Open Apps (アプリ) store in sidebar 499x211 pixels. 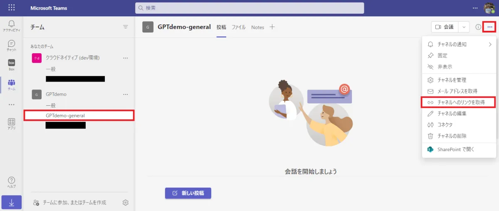12,124
